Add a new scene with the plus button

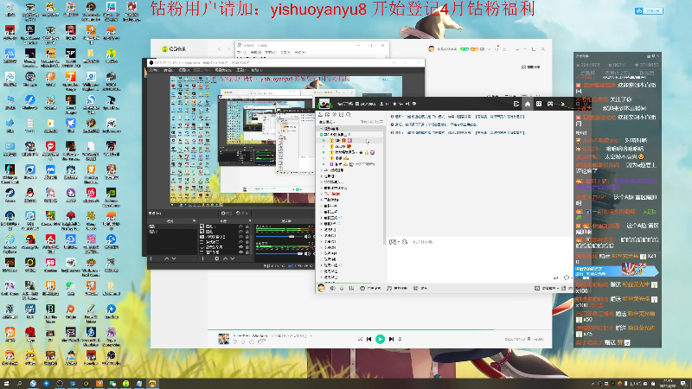151,258
